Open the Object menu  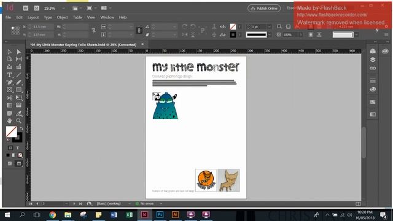click(x=62, y=17)
